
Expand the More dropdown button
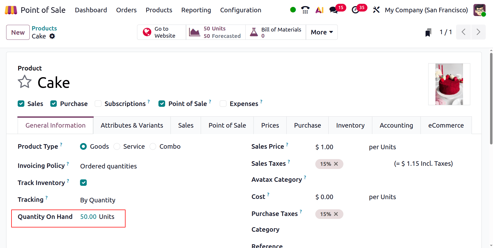pos(322,32)
